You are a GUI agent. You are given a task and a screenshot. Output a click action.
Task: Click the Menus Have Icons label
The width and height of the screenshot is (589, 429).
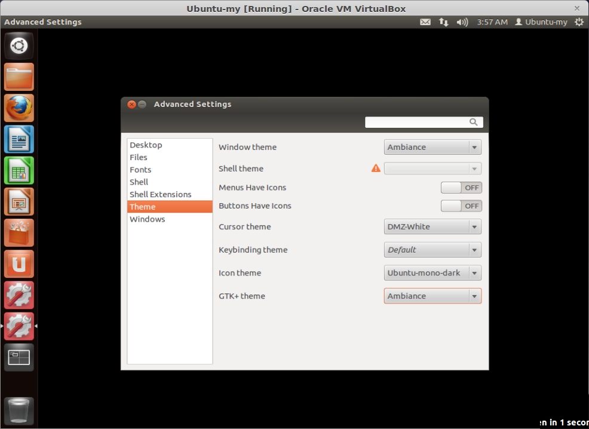253,188
